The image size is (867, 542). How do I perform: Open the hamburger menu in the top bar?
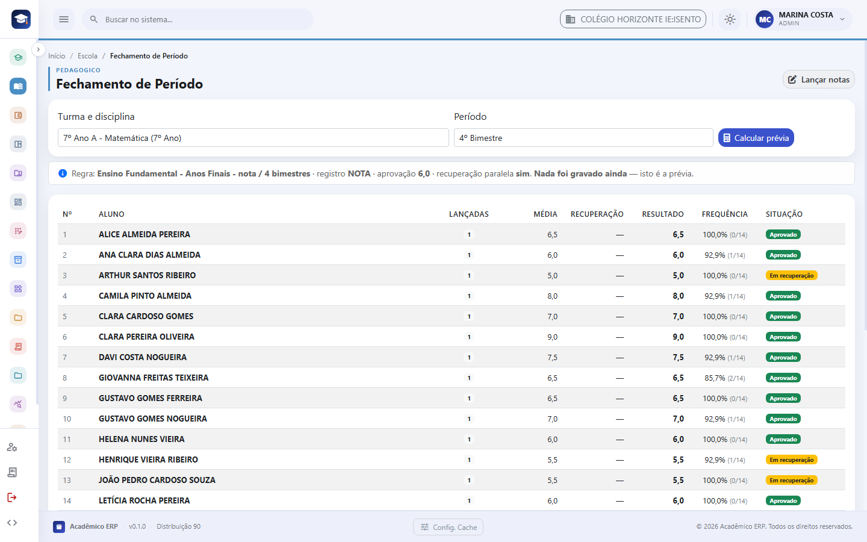click(64, 19)
